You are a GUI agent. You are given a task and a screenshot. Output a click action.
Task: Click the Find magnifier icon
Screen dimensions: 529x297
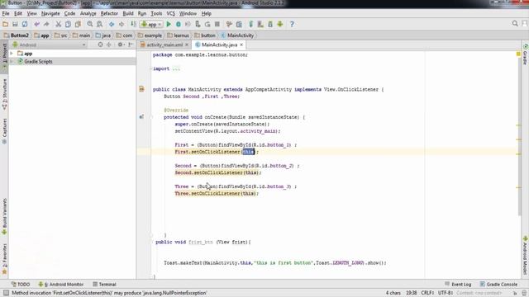[90, 24]
